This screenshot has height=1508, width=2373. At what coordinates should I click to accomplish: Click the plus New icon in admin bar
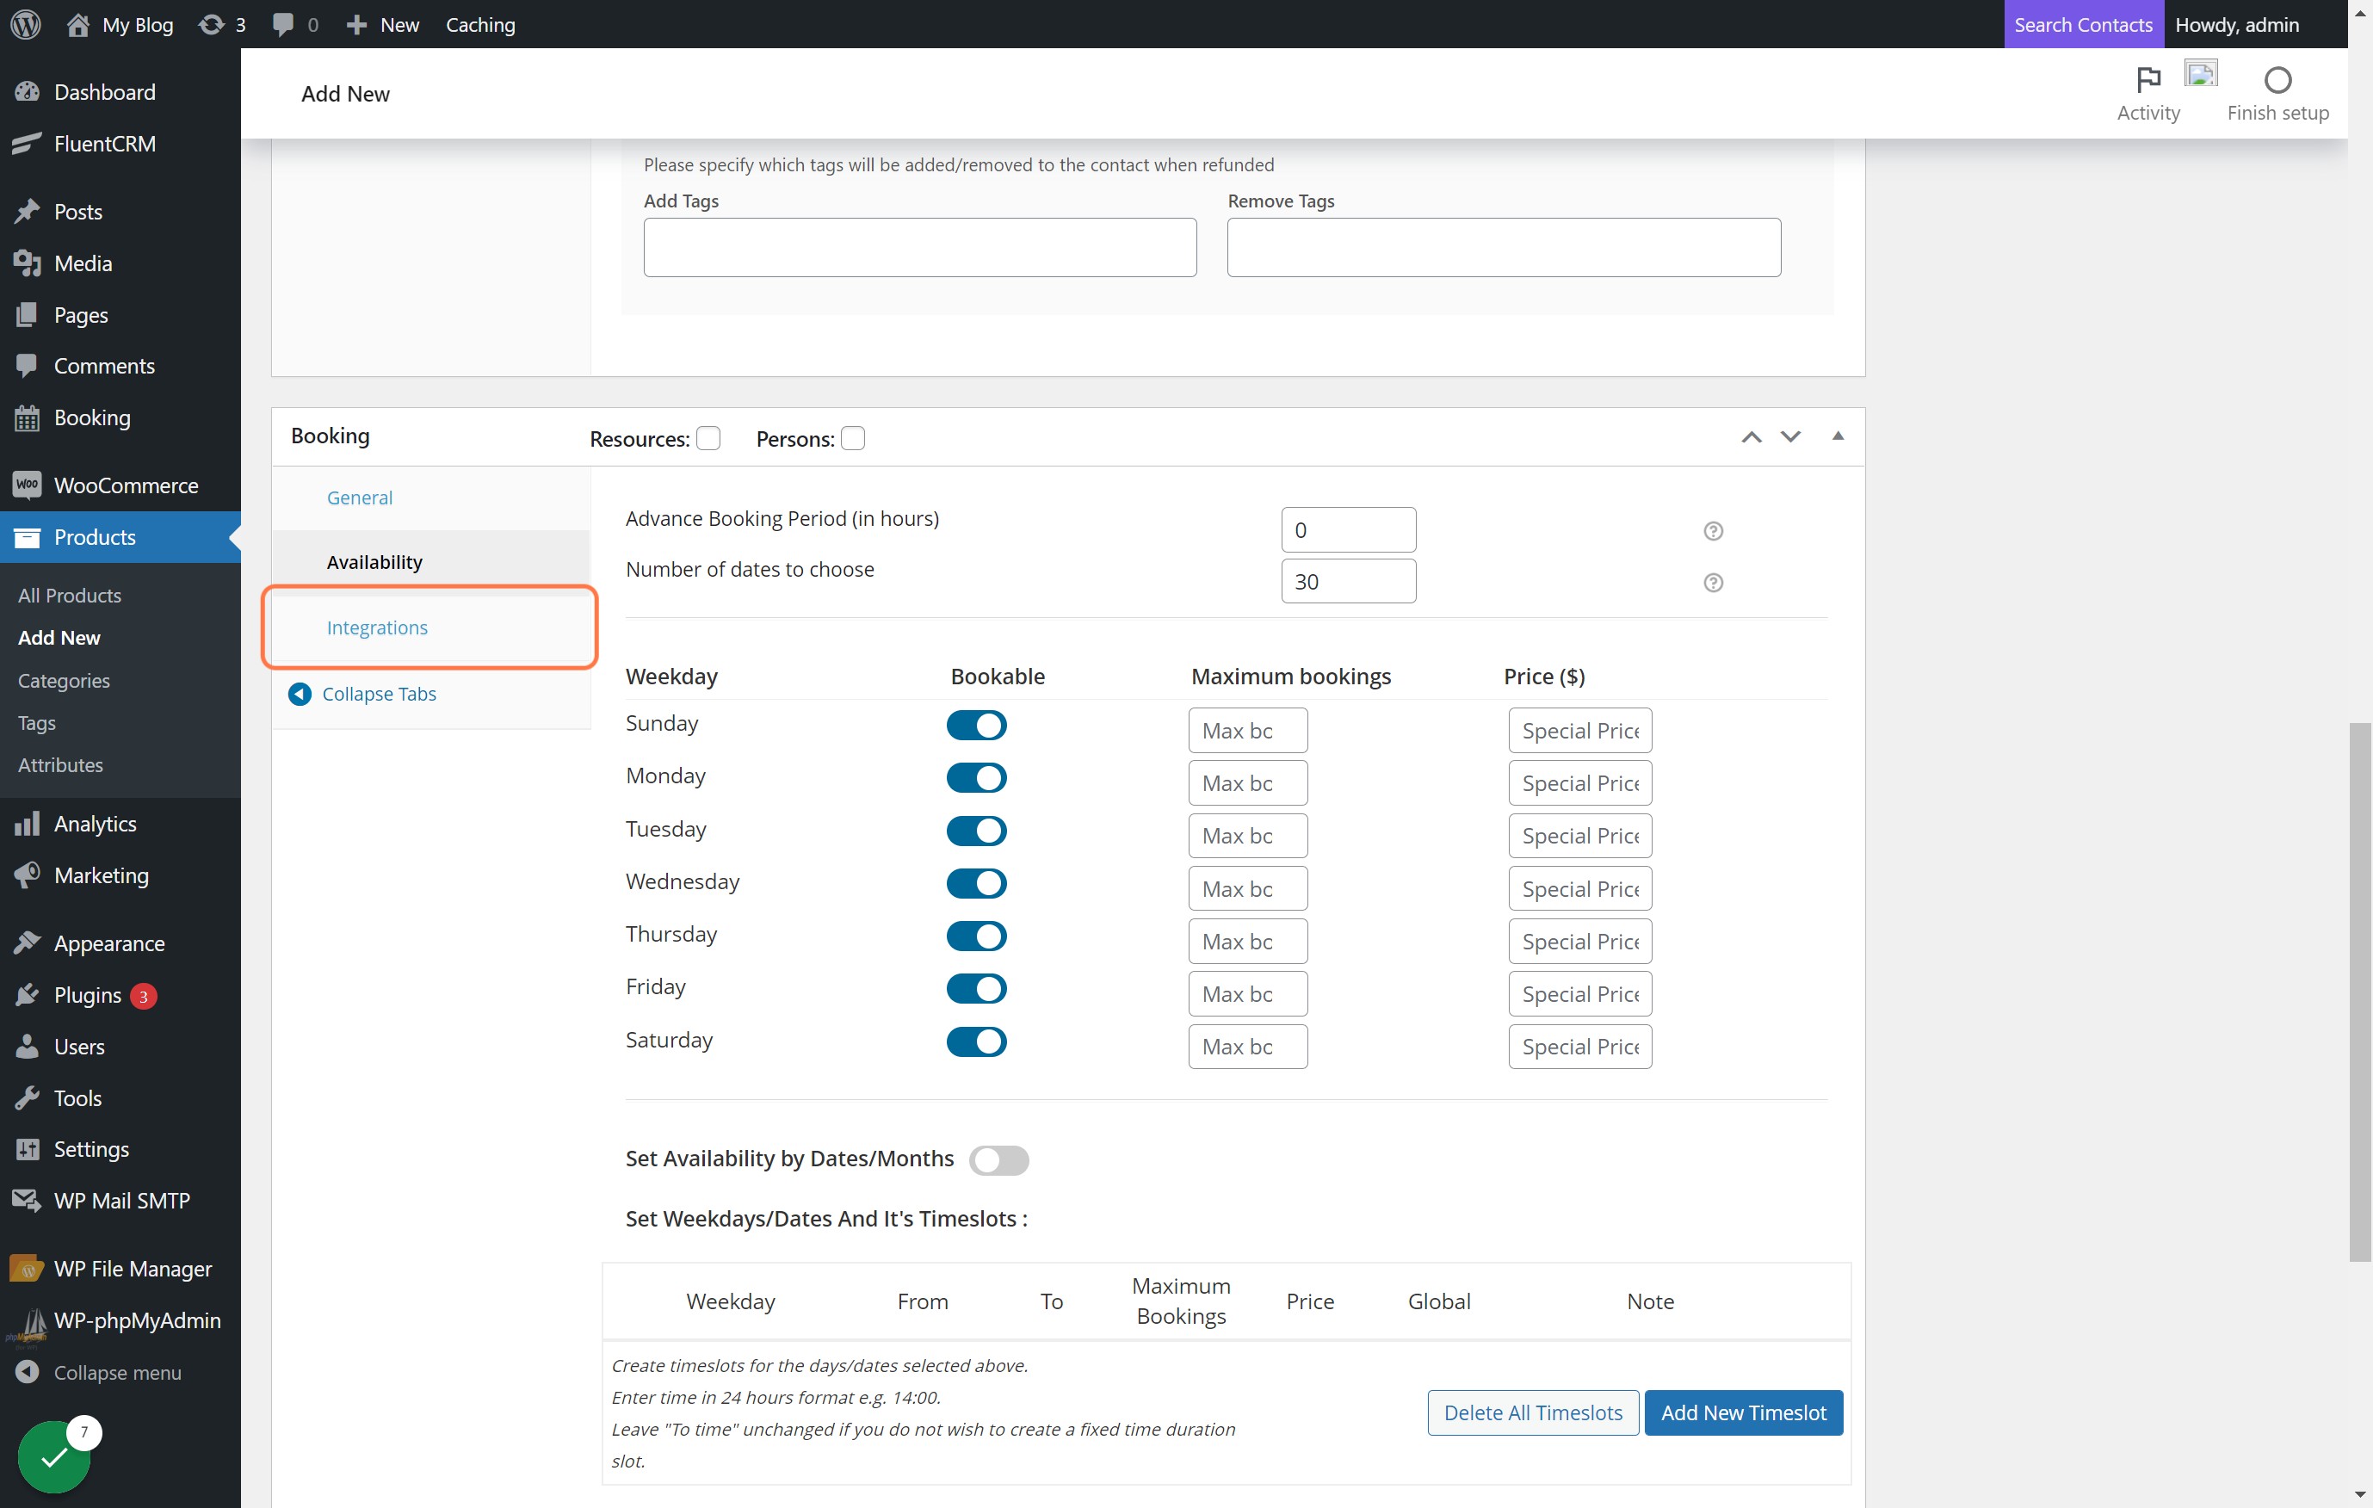pyautogui.click(x=356, y=23)
